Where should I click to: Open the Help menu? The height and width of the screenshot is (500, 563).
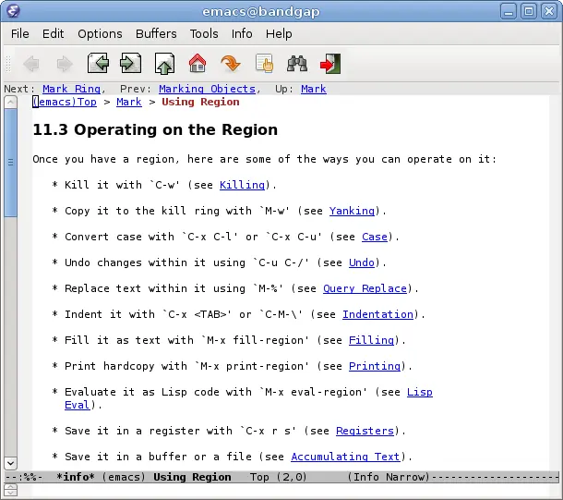279,34
